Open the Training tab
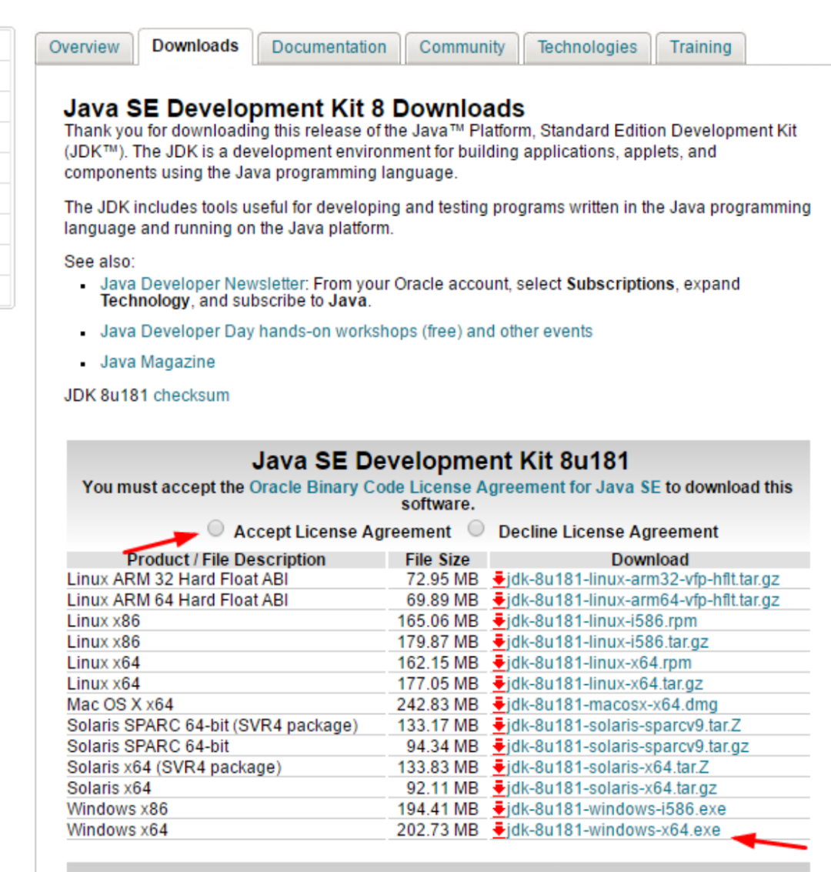831x872 pixels. pyautogui.click(x=700, y=48)
